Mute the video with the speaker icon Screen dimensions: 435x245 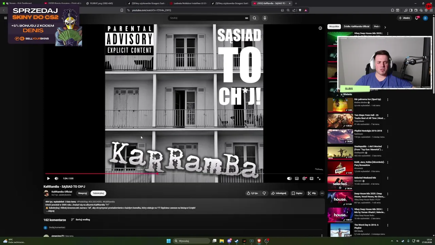[x=56, y=178]
